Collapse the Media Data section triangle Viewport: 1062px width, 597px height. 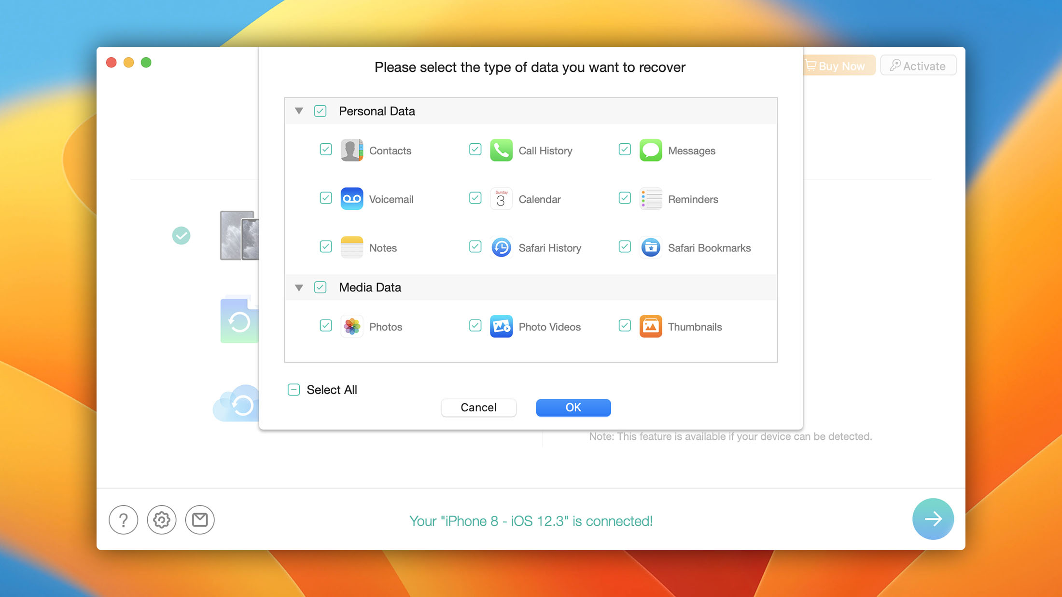[299, 288]
